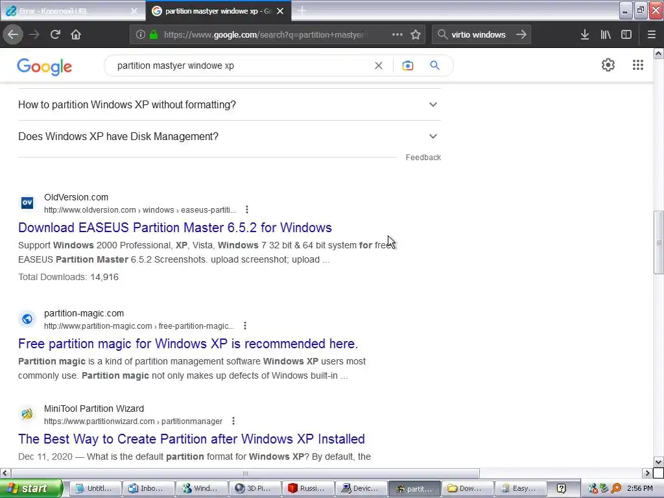Open the Windows Start menu
This screenshot has width=664, height=498.
[30, 488]
